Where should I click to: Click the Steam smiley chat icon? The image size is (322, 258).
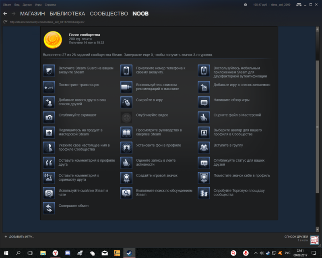pyautogui.click(x=49, y=193)
